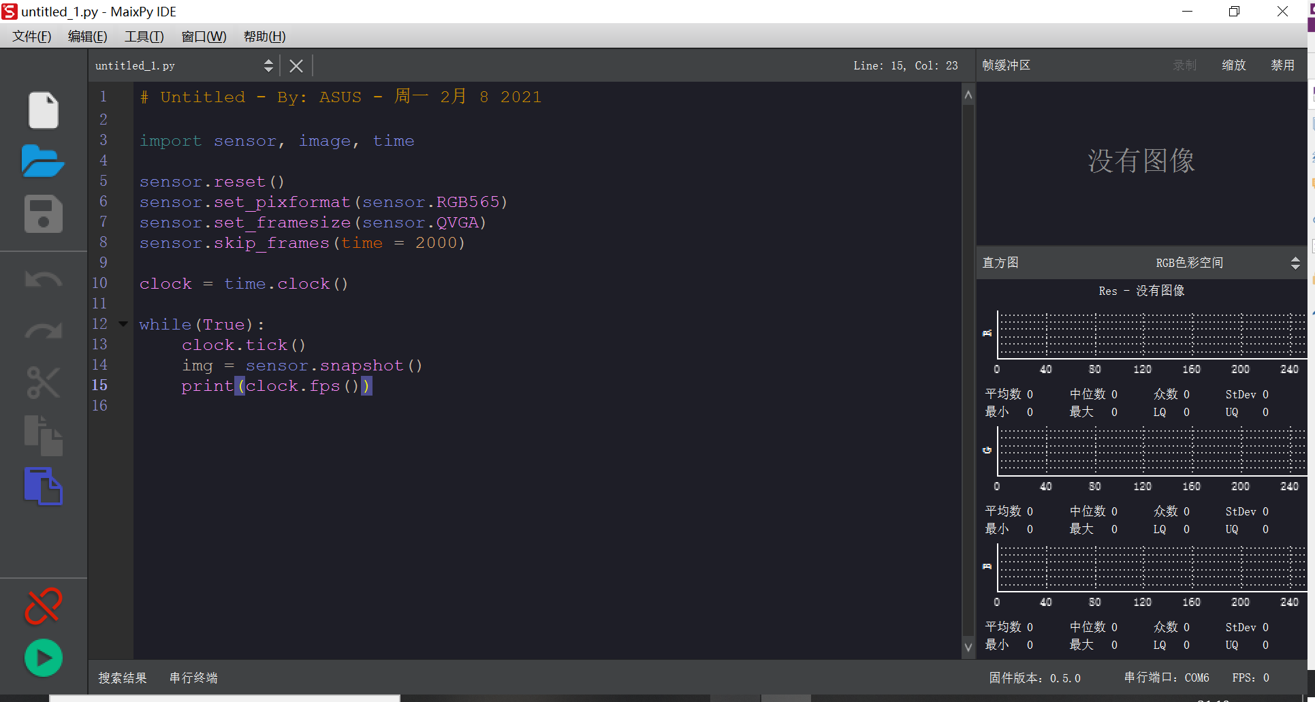The width and height of the screenshot is (1315, 702).
Task: Open the 帮助(H) menu
Action: 264,36
